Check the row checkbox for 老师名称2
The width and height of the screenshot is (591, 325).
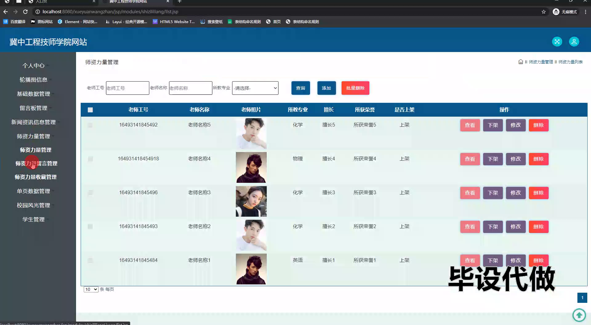click(x=90, y=227)
